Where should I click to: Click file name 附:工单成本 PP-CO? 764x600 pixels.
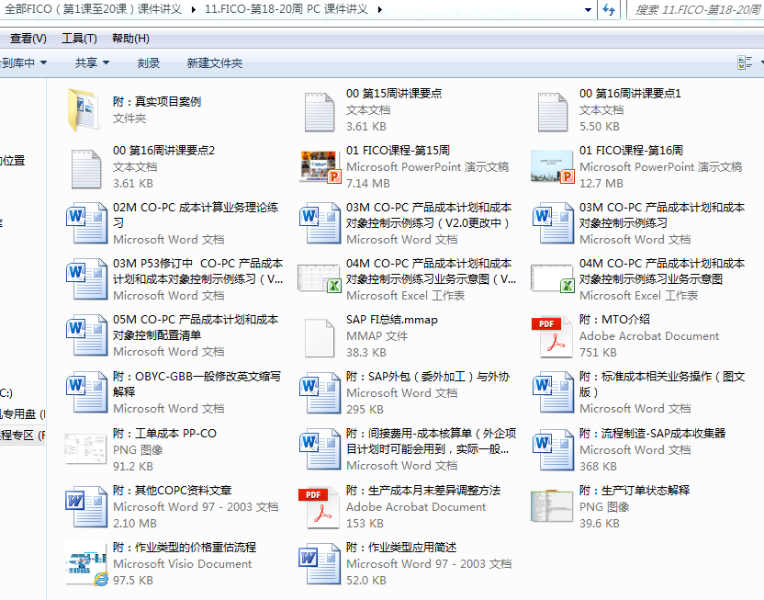tap(164, 434)
